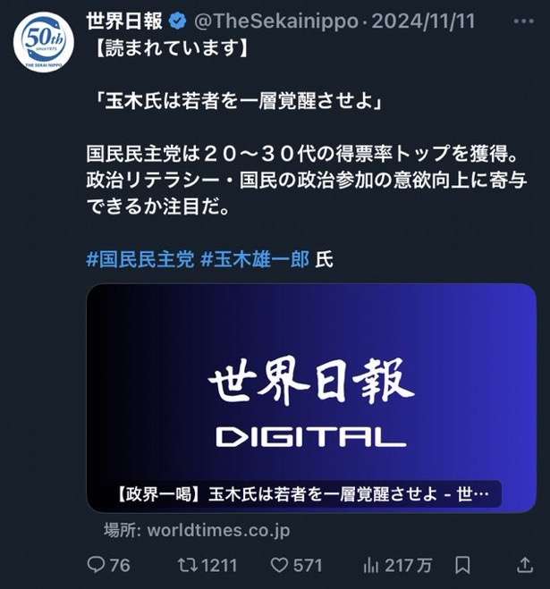View post analytics bar chart icon
Screen dimensions: 550x589
[371, 566]
